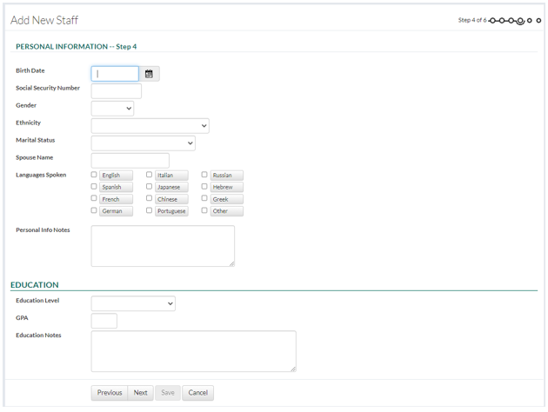Jump to step 5 circle in progress indicator
The image size is (548, 412).
click(x=530, y=21)
